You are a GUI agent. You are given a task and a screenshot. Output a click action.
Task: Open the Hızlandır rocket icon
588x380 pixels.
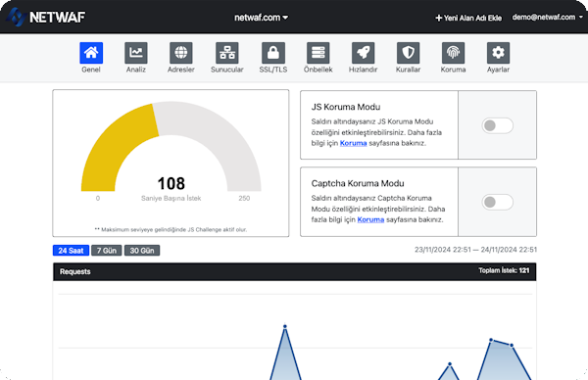pyautogui.click(x=363, y=53)
